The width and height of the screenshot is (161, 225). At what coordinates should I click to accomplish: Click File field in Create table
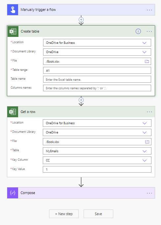coord(97,61)
